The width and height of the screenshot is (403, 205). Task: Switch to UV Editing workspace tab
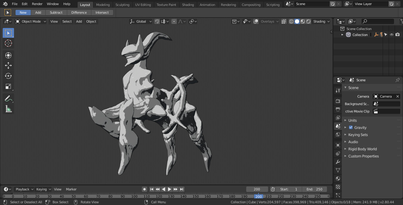tap(143, 5)
